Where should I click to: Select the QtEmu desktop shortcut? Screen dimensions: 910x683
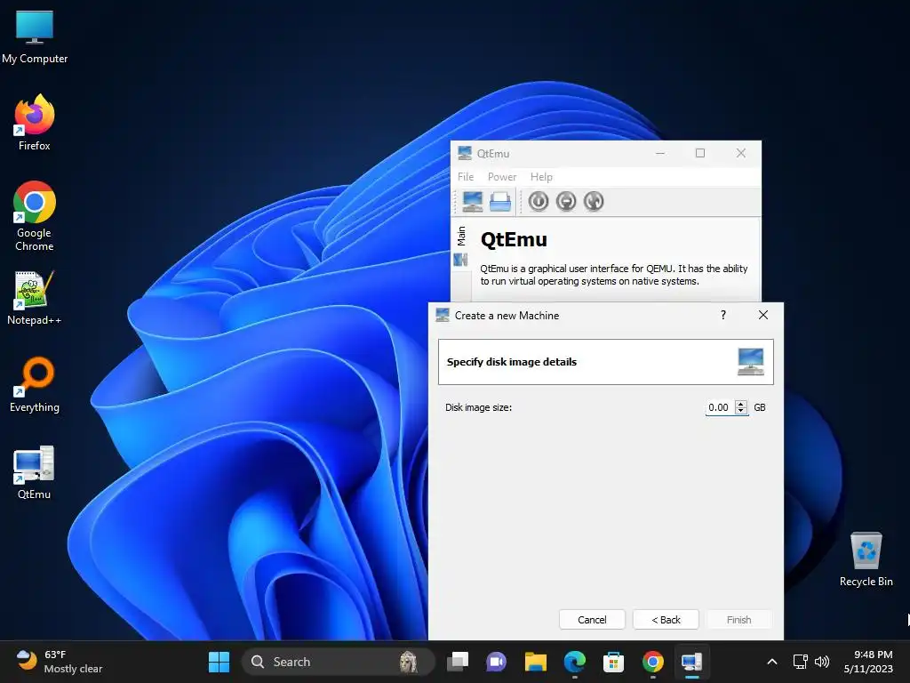[x=35, y=473]
